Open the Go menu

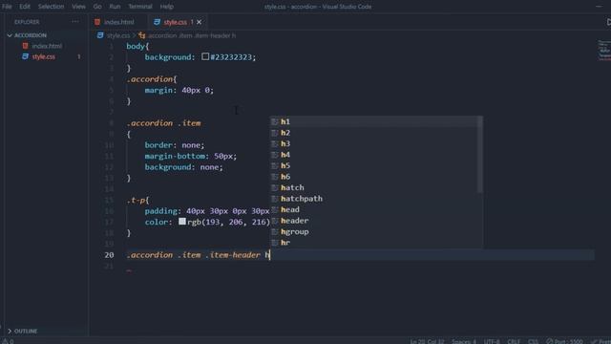click(97, 7)
